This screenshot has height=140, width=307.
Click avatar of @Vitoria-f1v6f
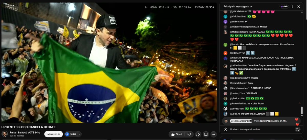225,53
